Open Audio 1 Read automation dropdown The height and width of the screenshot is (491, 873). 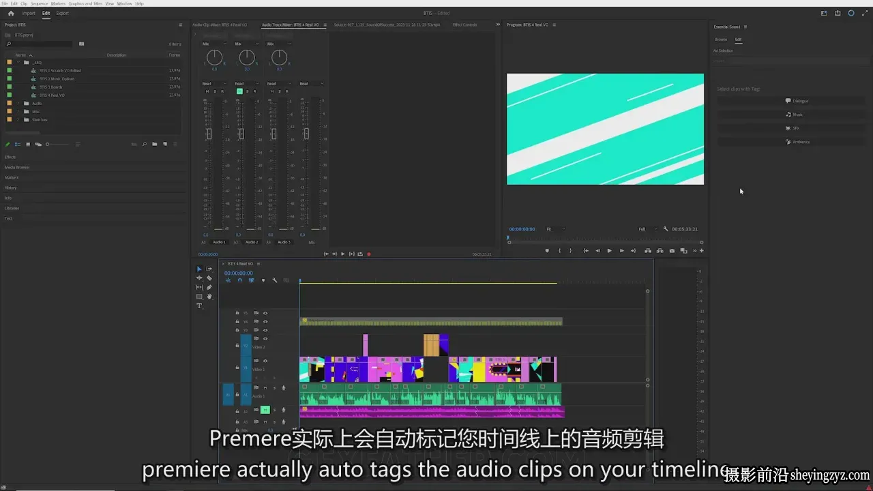[x=214, y=84]
